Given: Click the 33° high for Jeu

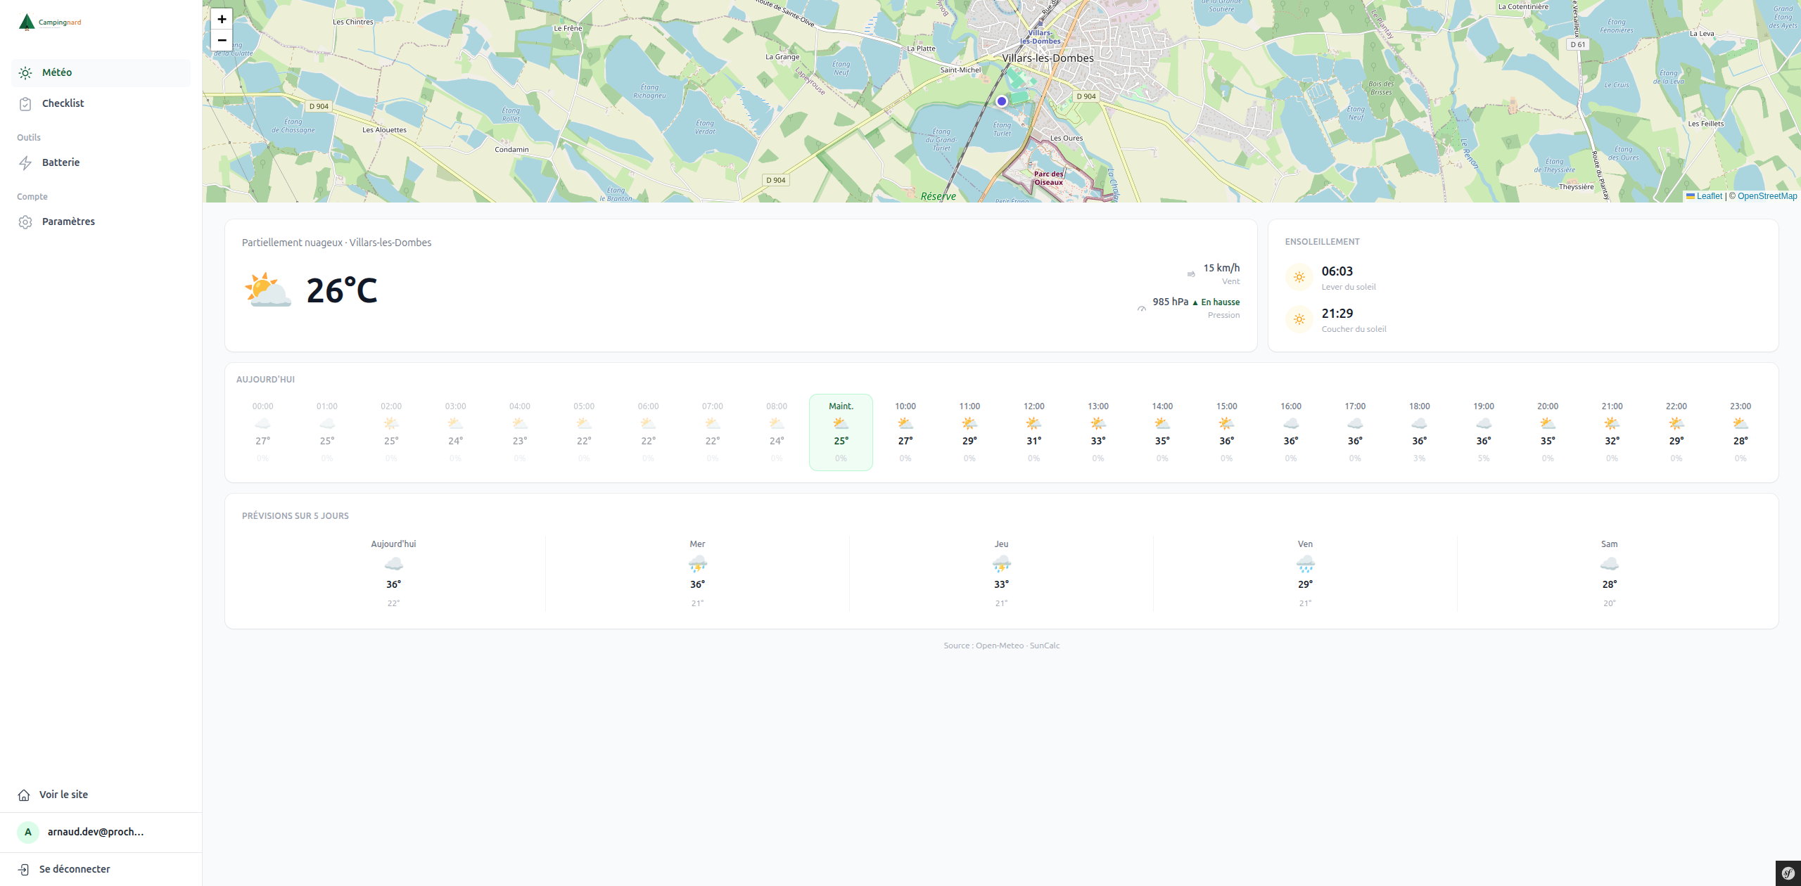Looking at the screenshot, I should pos(1001,584).
